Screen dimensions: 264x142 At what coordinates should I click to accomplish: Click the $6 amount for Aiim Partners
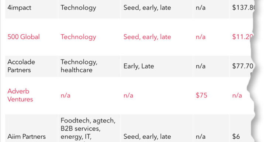(236, 136)
